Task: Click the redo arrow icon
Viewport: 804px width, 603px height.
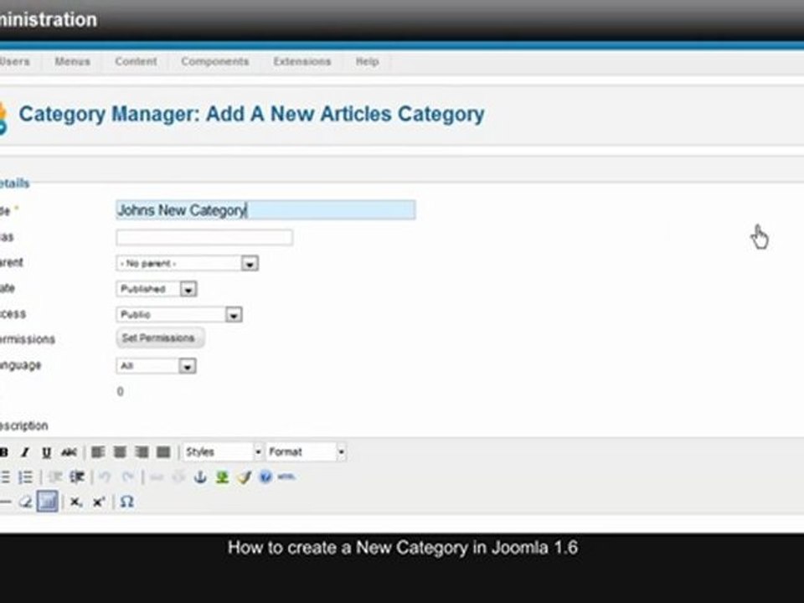Action: tap(127, 477)
